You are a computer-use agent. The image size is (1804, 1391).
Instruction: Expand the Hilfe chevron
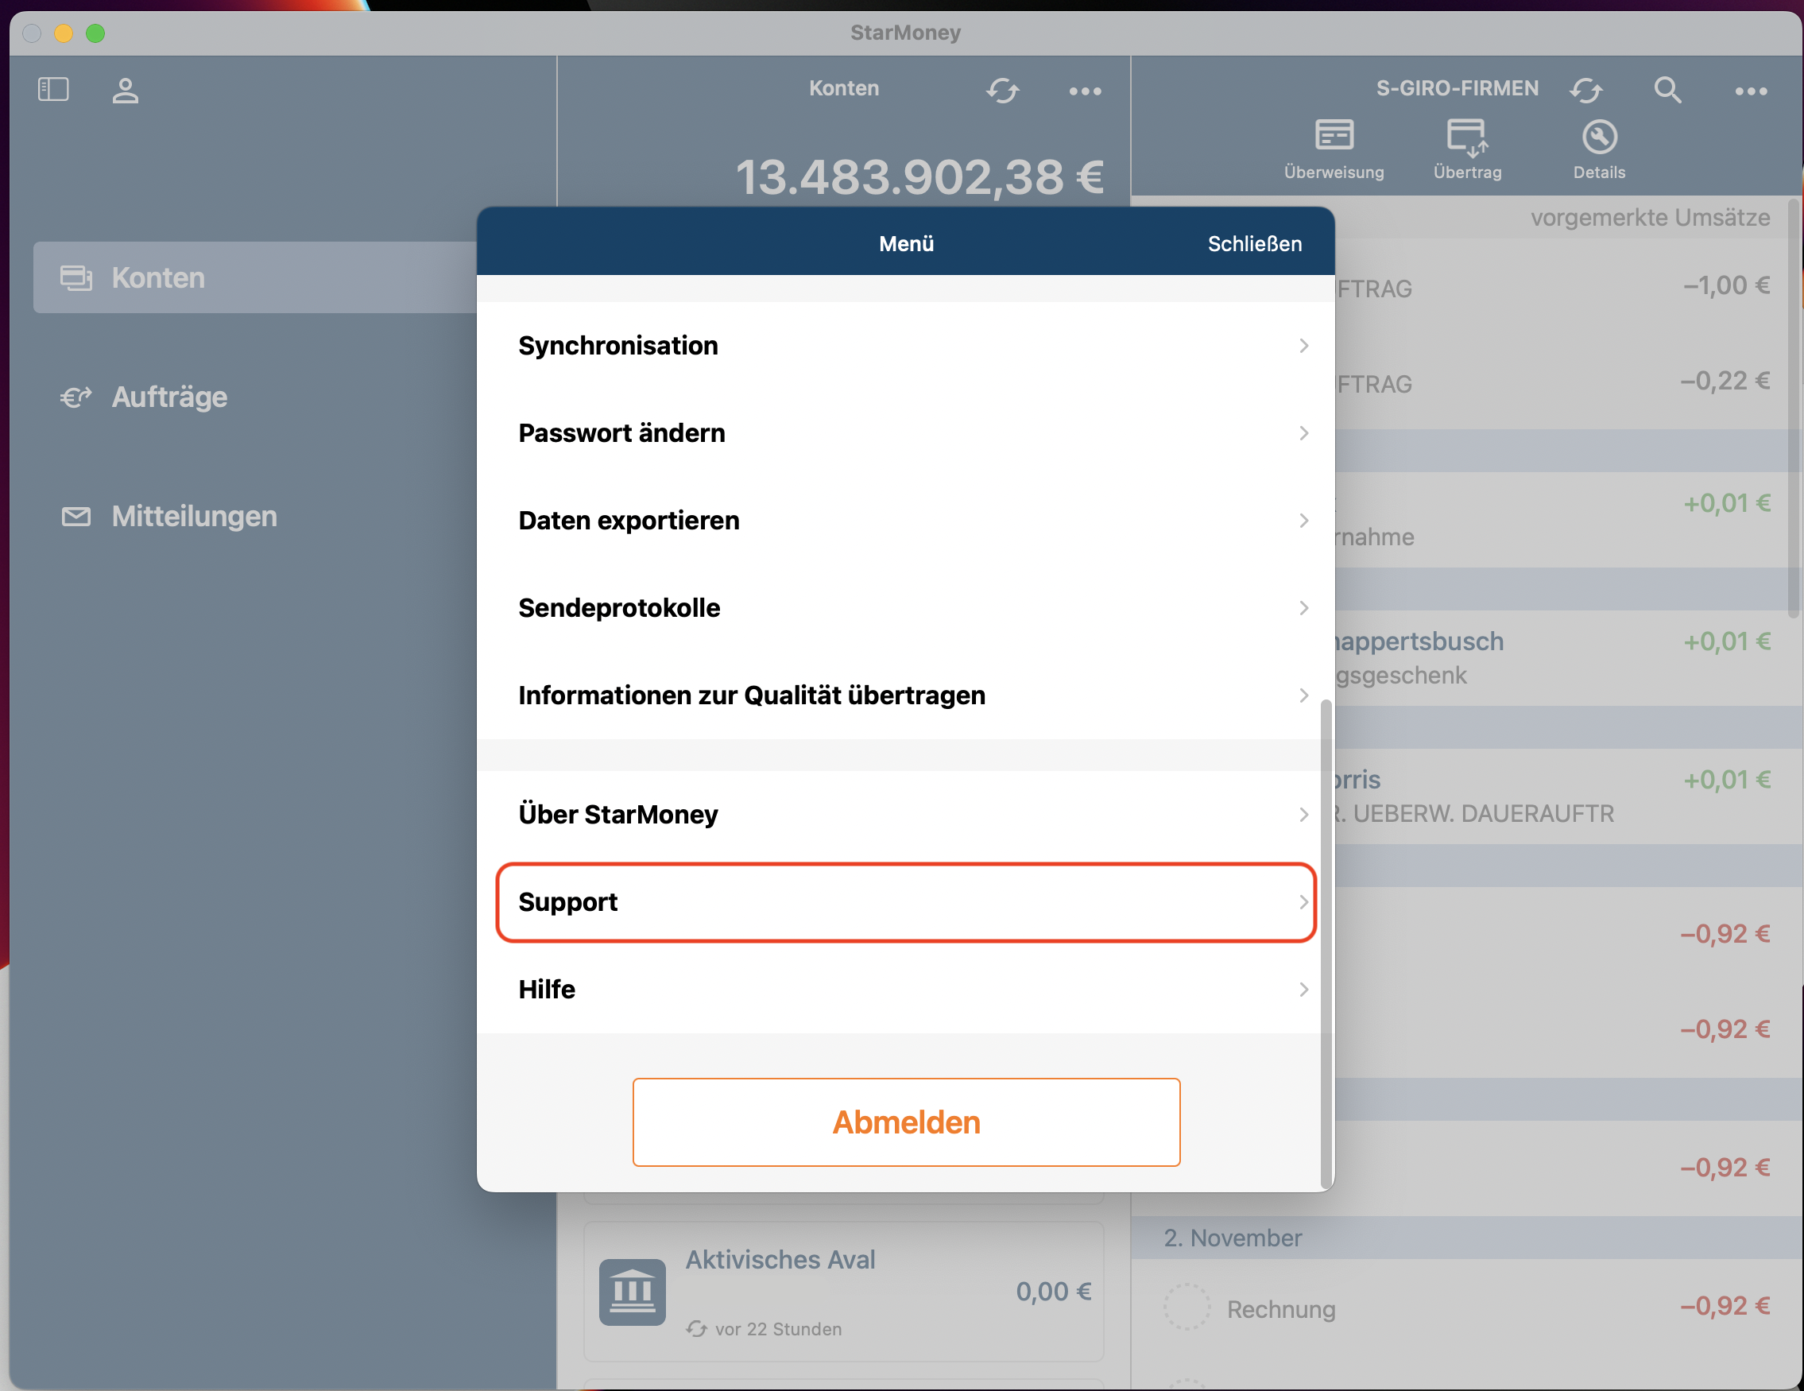coord(1303,989)
